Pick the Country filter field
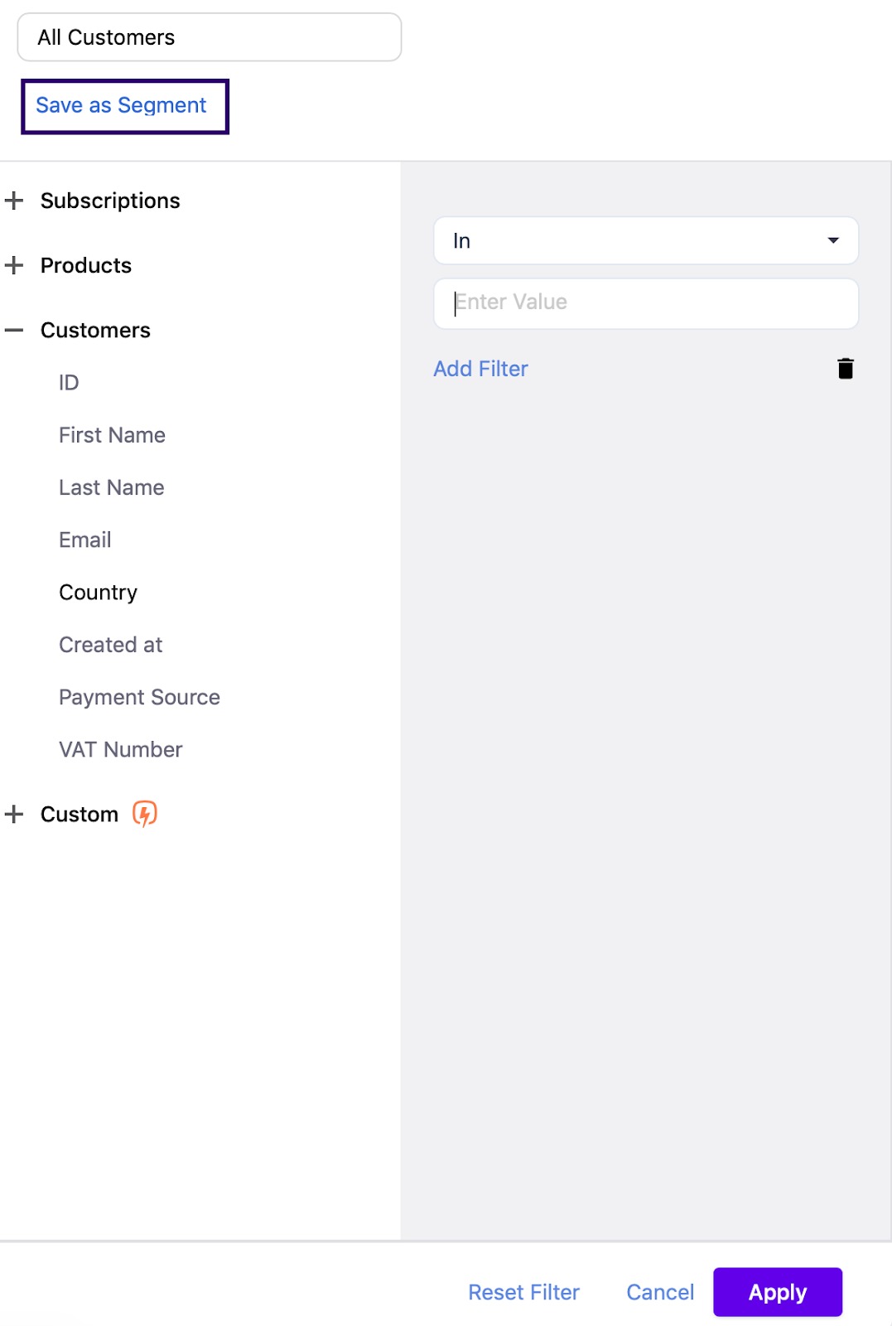This screenshot has width=892, height=1326. click(98, 593)
